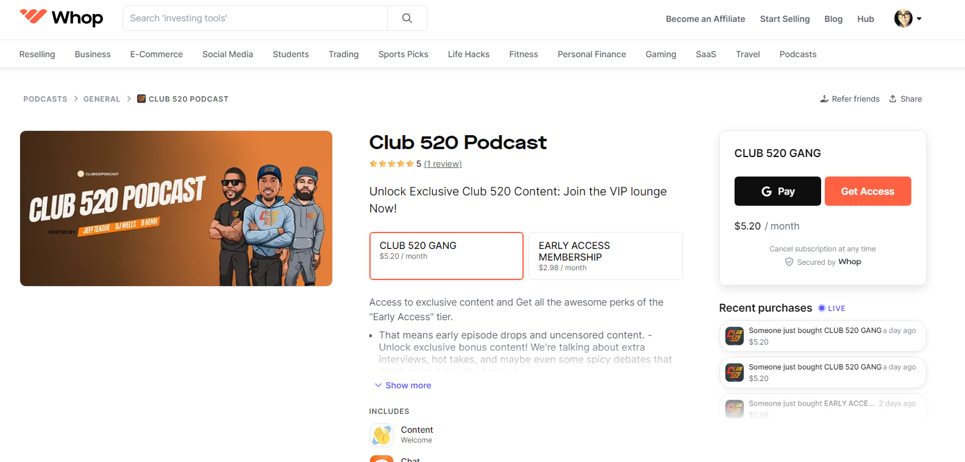This screenshot has width=965, height=462.
Task: Click the second recent purchase Club 520 icon
Action: coord(735,373)
